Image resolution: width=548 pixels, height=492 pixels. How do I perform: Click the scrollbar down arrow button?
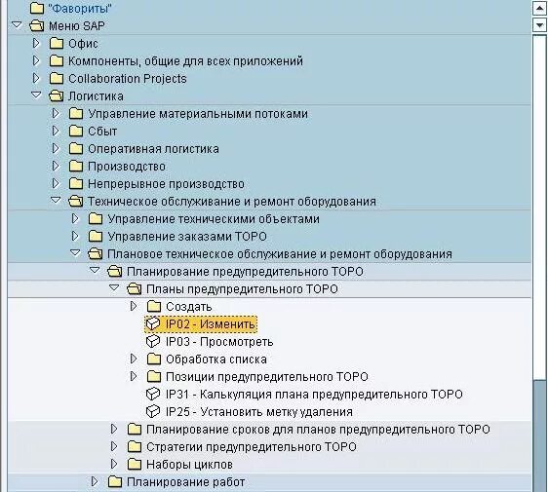(x=540, y=25)
